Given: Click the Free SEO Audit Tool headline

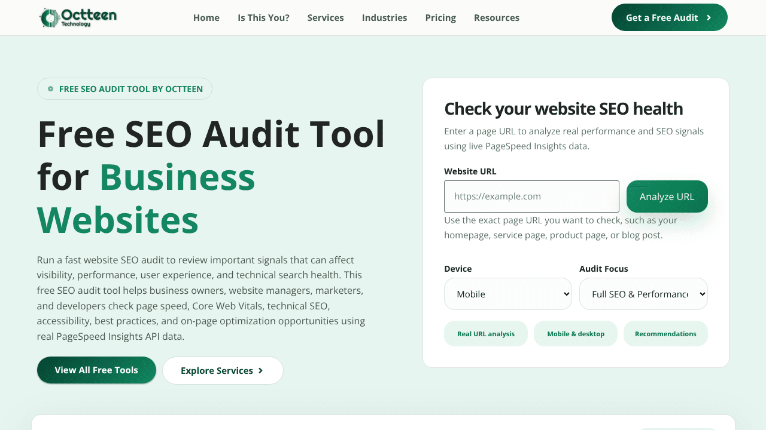Looking at the screenshot, I should click(x=211, y=177).
